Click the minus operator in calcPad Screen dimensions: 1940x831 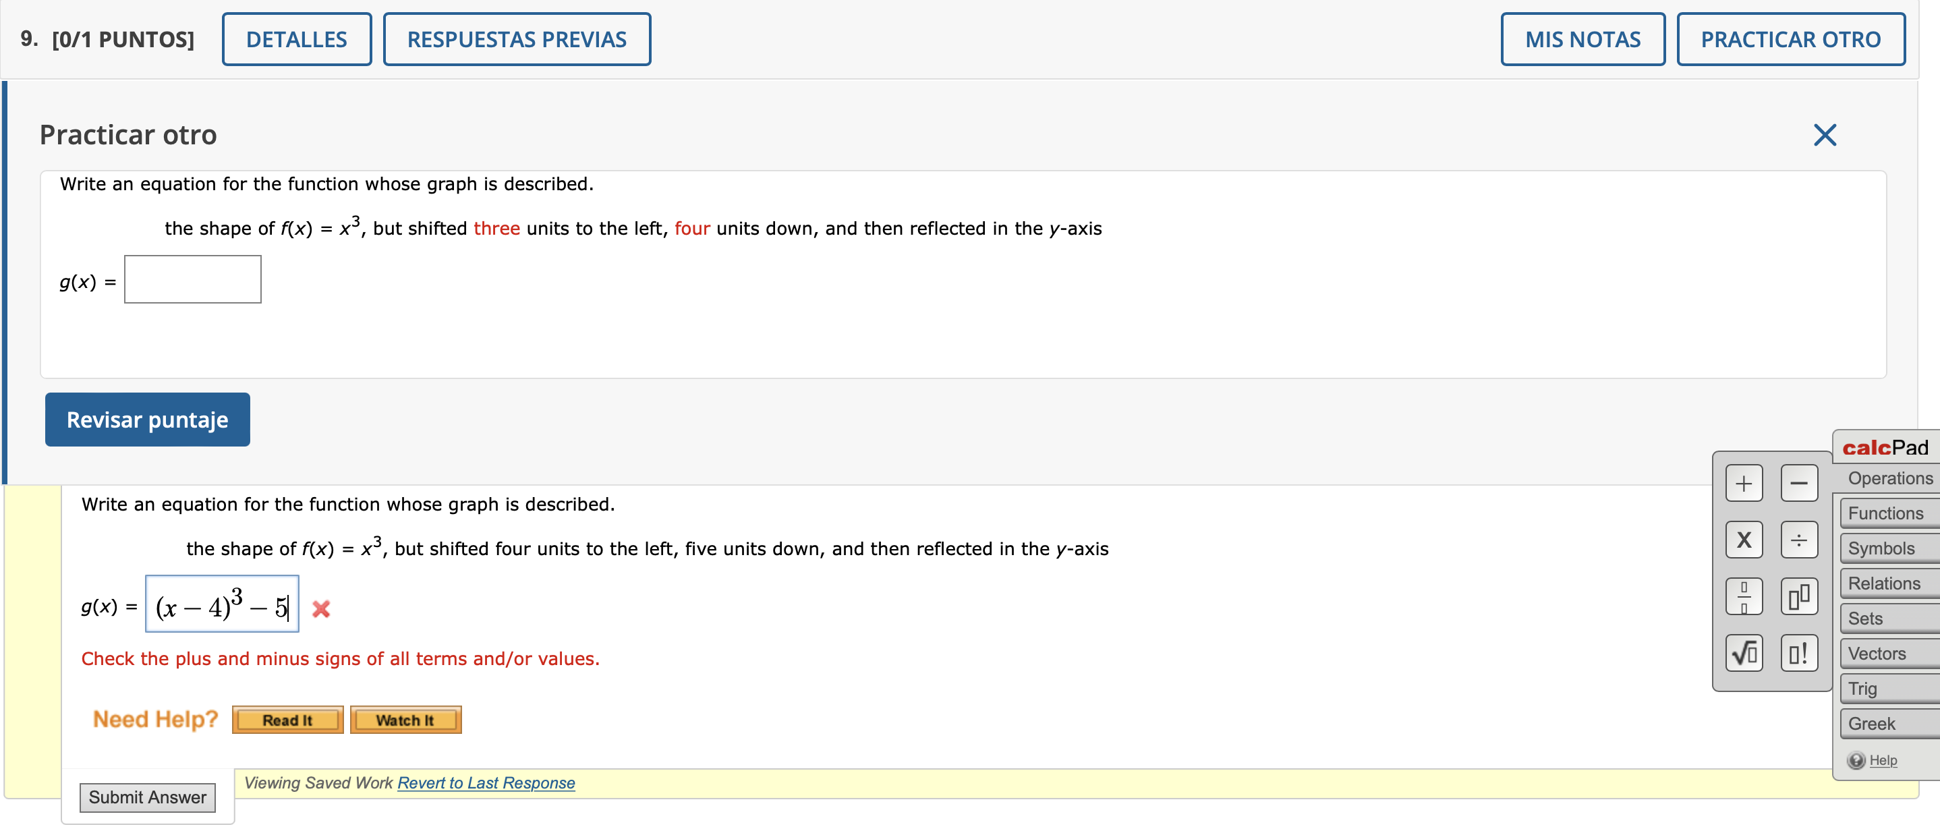tap(1800, 483)
